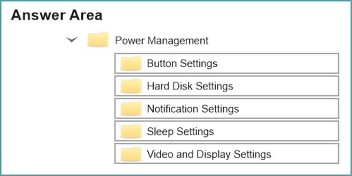Click the Hard Disk Settings folder icon
This screenshot has width=352, height=176.
(131, 86)
